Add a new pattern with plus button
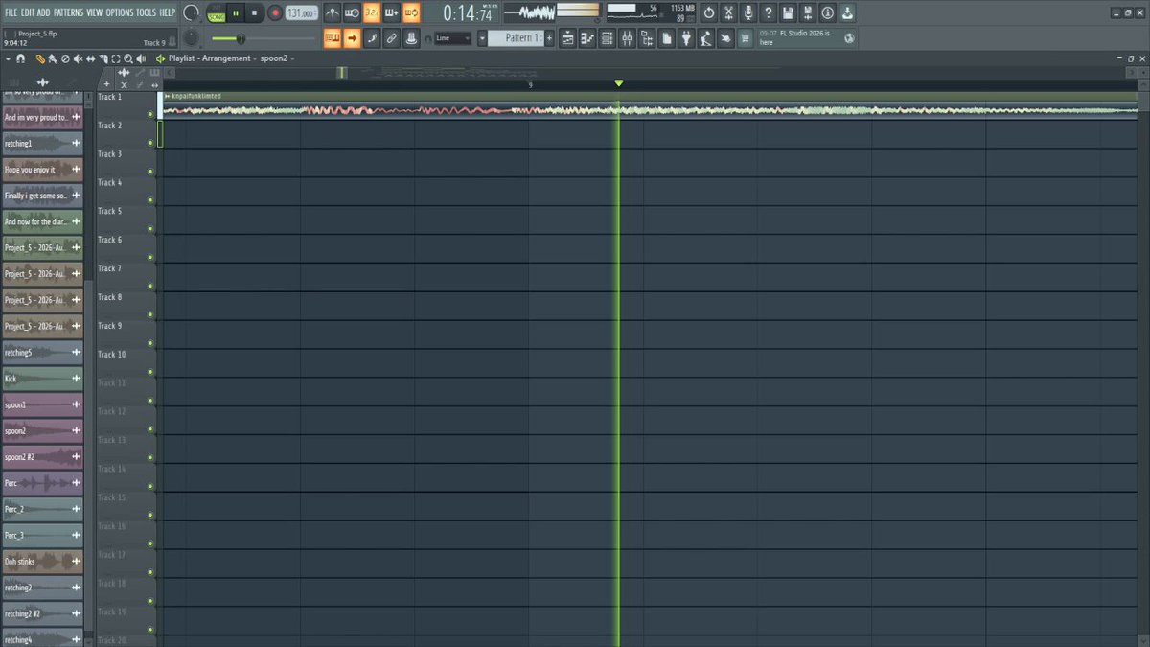This screenshot has height=647, width=1150. coord(549,38)
